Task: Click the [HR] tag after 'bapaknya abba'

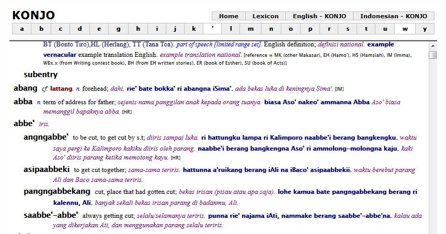Action: [x=127, y=112]
